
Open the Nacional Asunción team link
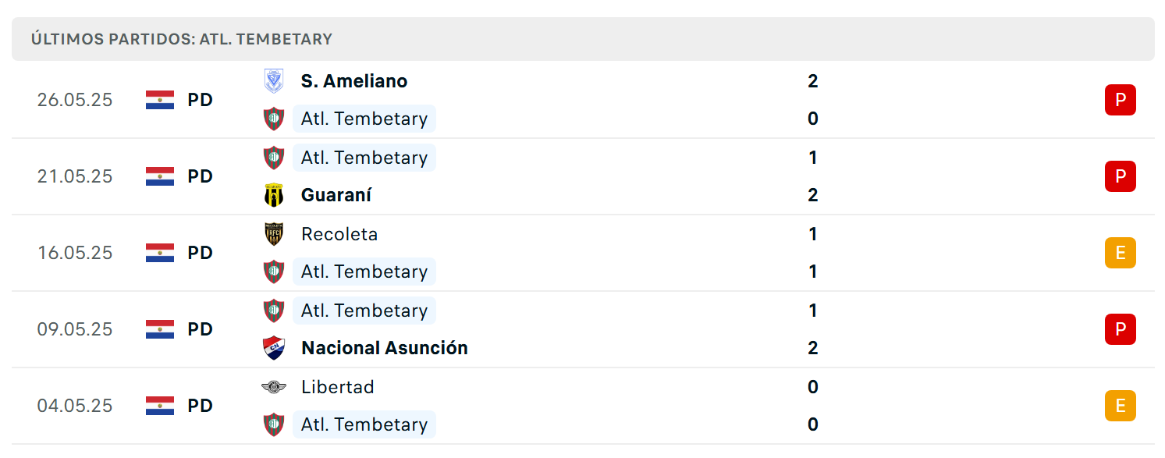tap(385, 348)
